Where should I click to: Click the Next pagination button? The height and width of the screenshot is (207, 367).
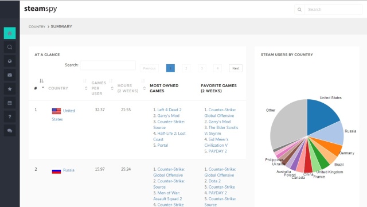click(x=236, y=68)
